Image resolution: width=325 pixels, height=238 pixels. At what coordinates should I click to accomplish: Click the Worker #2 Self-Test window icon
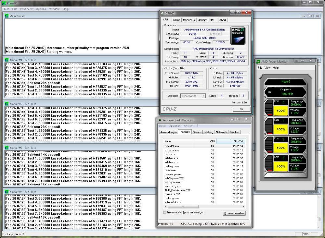click(x=6, y=104)
